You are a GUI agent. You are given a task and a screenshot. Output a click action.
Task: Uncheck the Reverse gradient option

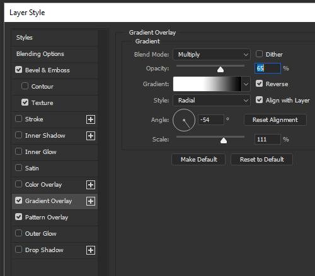pyautogui.click(x=259, y=84)
